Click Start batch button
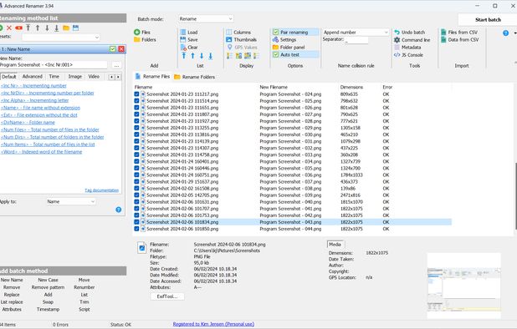 point(488,20)
